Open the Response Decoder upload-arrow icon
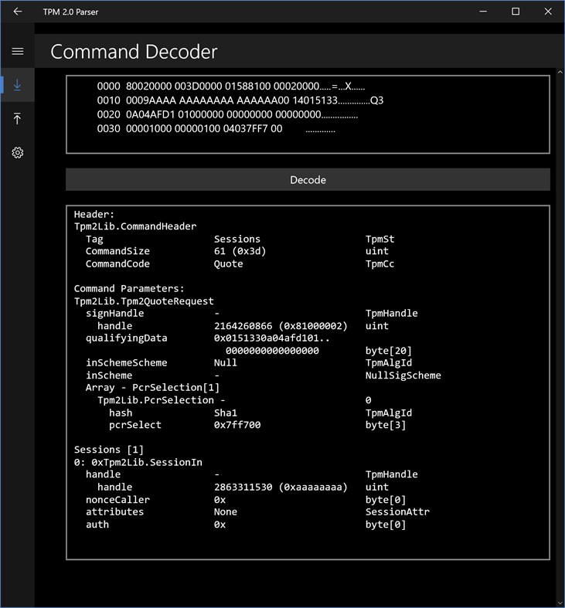The image size is (565, 608). pos(18,119)
